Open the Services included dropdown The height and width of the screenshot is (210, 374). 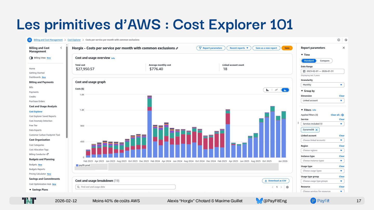[x=323, y=124]
